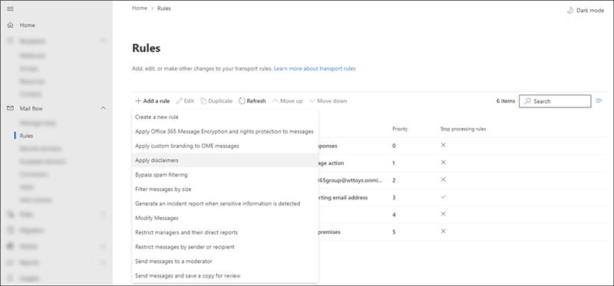Click the Duplicate copy icon
Image resolution: width=614 pixels, height=286 pixels.
203,101
